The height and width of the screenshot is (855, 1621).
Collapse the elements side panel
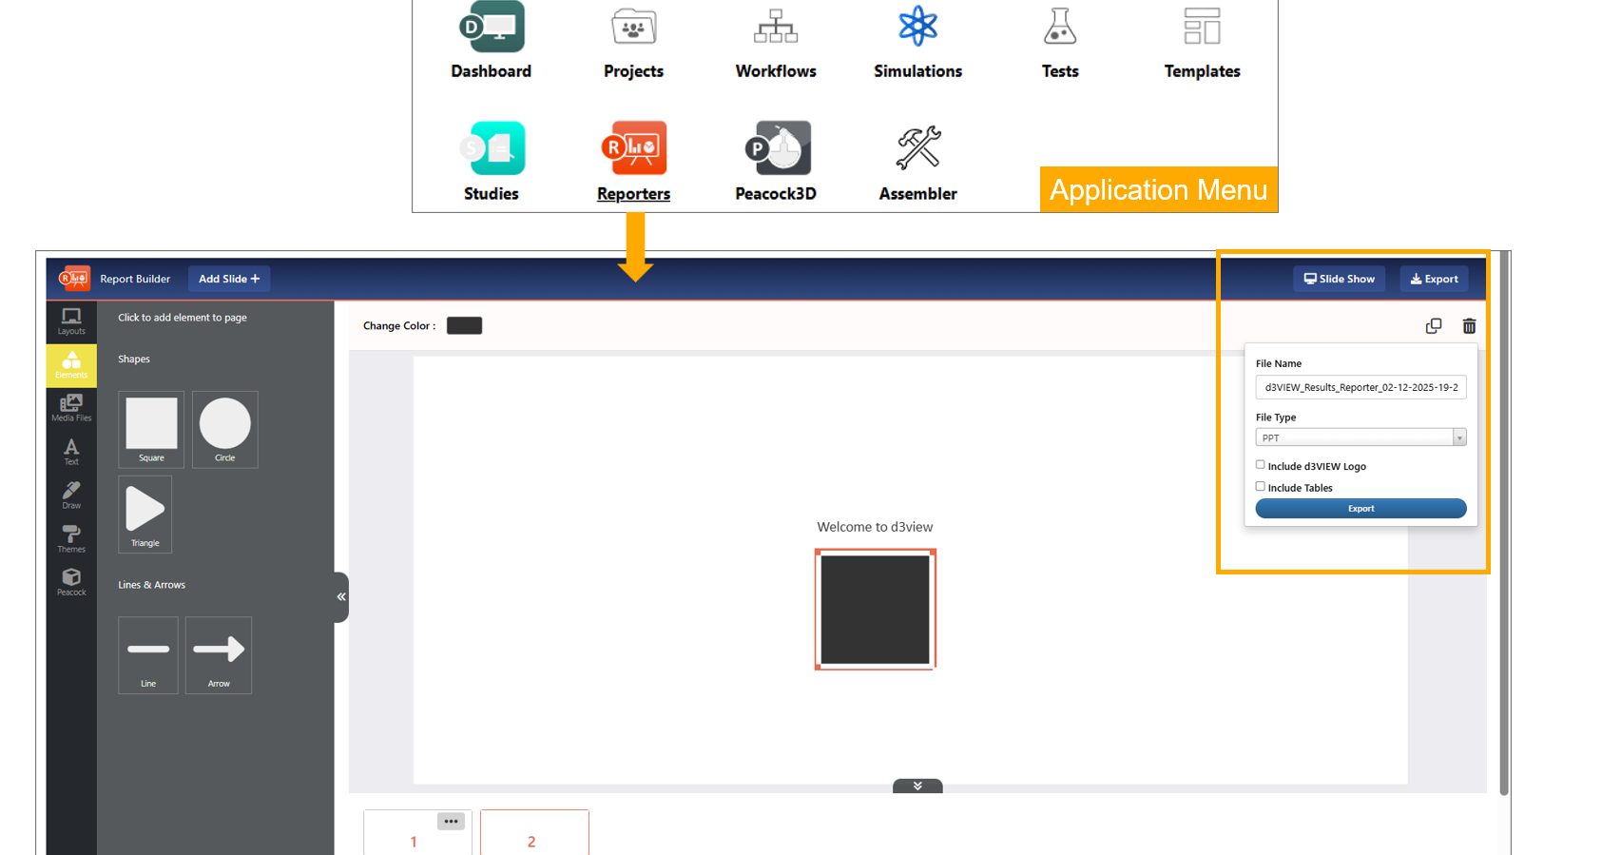click(x=341, y=597)
